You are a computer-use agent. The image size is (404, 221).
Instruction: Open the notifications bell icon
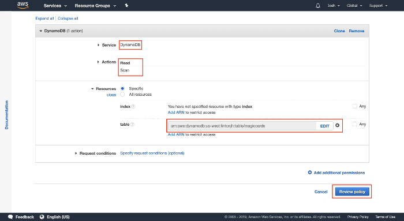(318, 6)
